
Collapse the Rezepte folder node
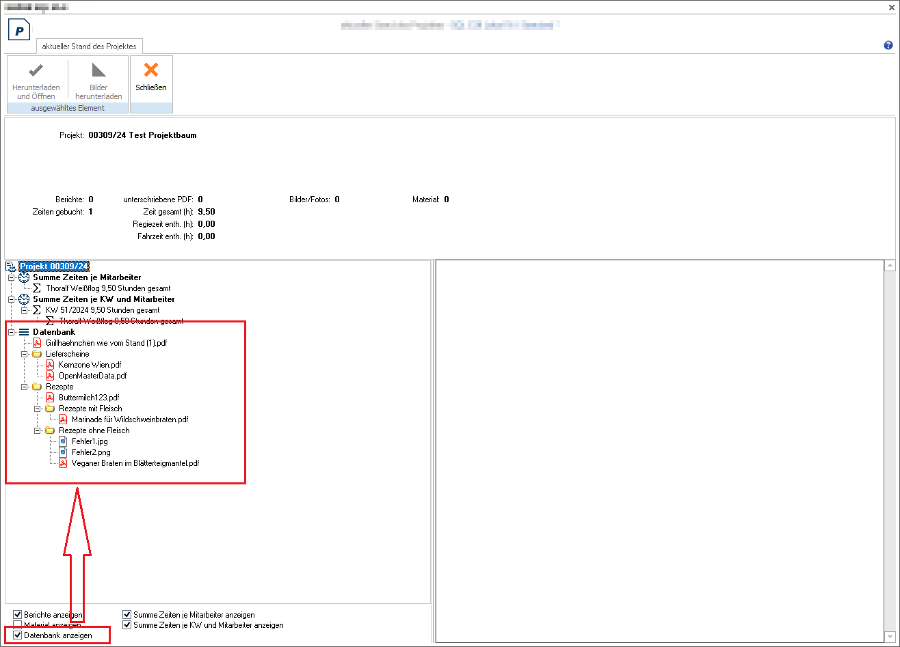pyautogui.click(x=24, y=387)
